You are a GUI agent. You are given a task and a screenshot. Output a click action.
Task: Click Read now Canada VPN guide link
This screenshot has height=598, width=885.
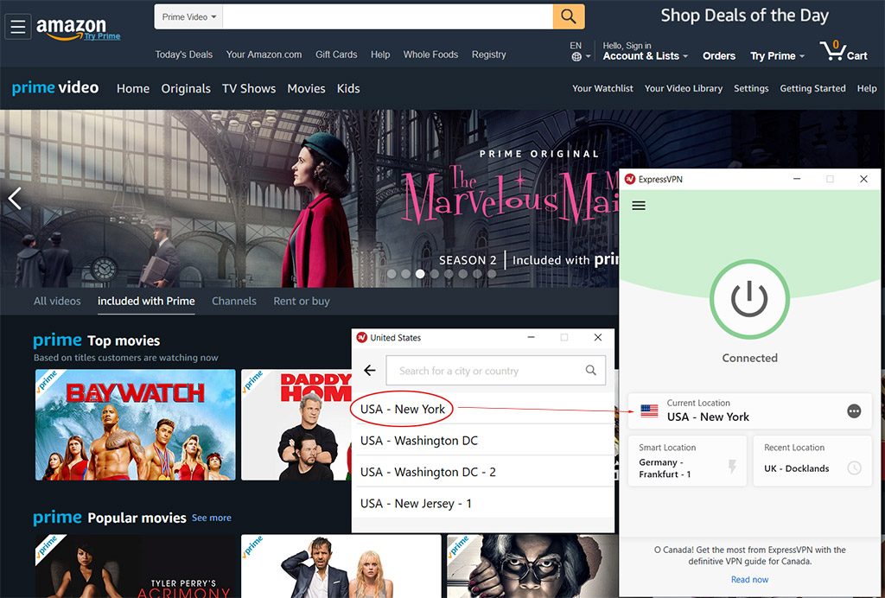(749, 579)
